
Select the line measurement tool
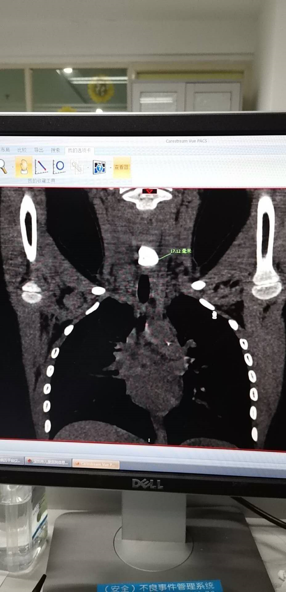(x=41, y=167)
